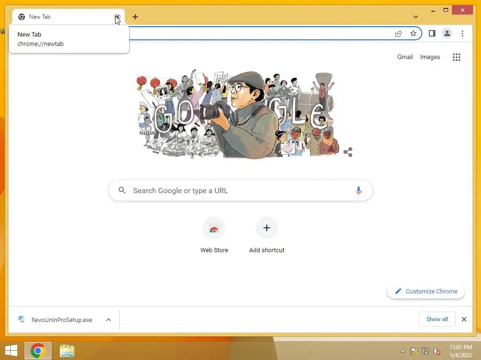
Task: Open File Explorer from the taskbar
Action: [67, 351]
